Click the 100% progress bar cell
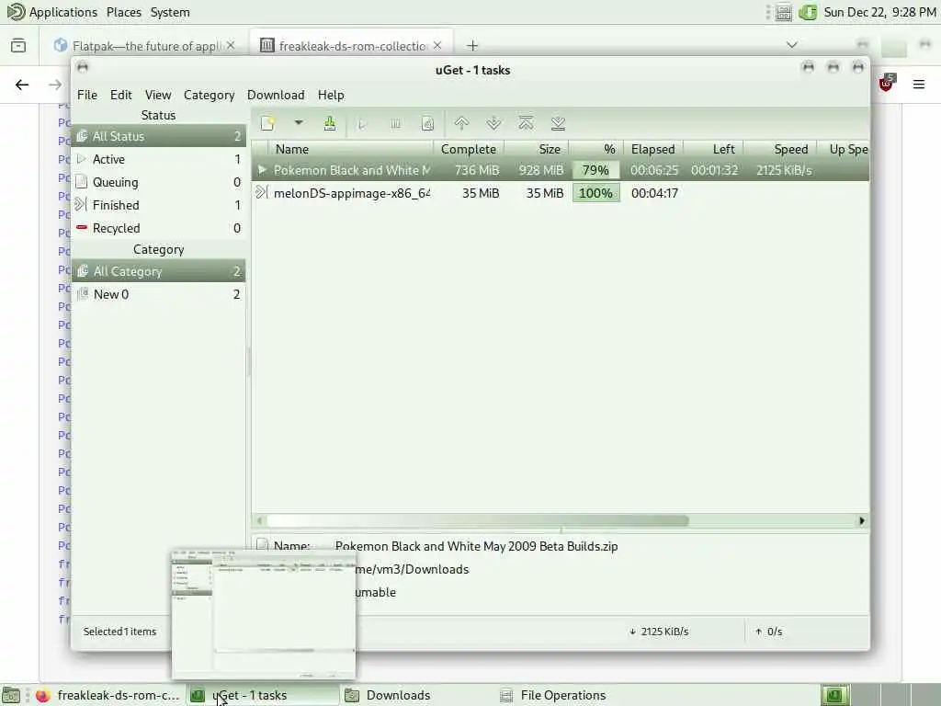 595,193
